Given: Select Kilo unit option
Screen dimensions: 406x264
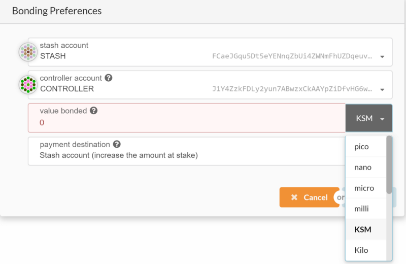Looking at the screenshot, I should pyautogui.click(x=366, y=250).
